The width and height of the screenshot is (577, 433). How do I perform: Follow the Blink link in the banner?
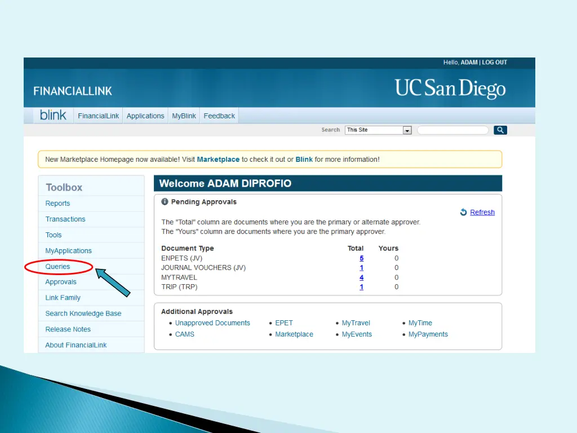(x=304, y=160)
